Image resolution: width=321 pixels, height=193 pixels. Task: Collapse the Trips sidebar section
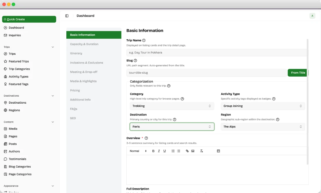tap(53, 47)
